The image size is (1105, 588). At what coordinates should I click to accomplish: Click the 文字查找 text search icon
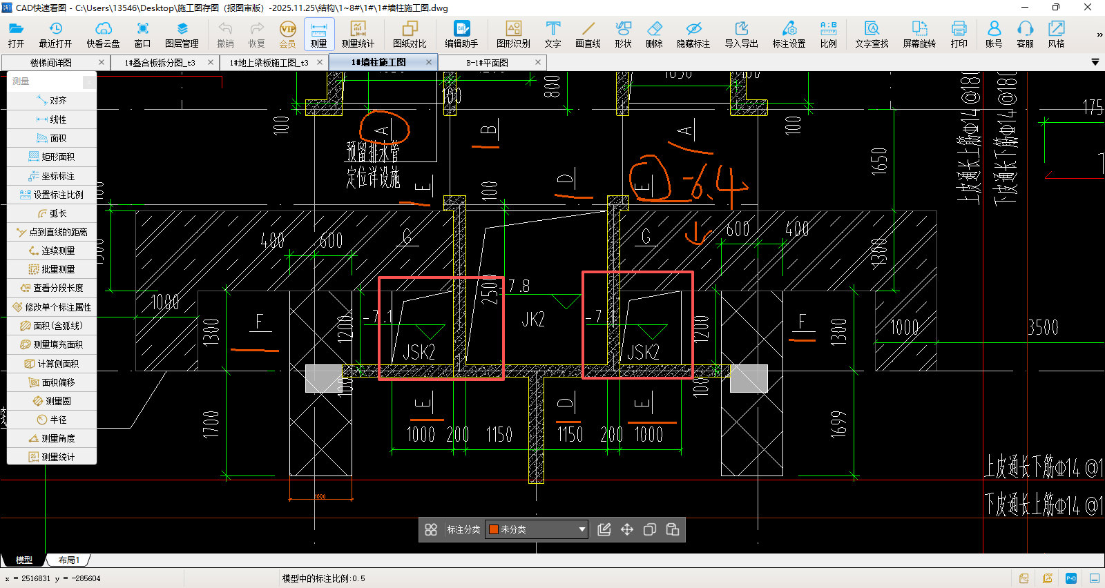872,34
